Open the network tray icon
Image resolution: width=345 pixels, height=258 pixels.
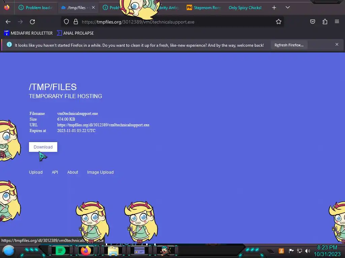point(300,251)
